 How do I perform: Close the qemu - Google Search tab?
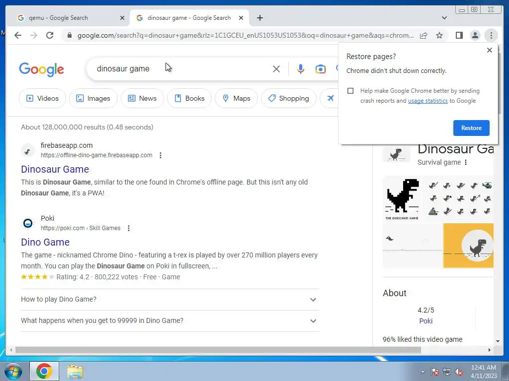(x=122, y=18)
